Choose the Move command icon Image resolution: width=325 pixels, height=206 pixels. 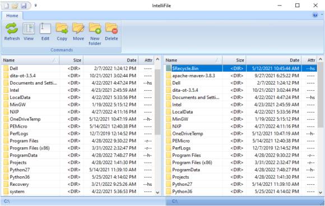78,29
